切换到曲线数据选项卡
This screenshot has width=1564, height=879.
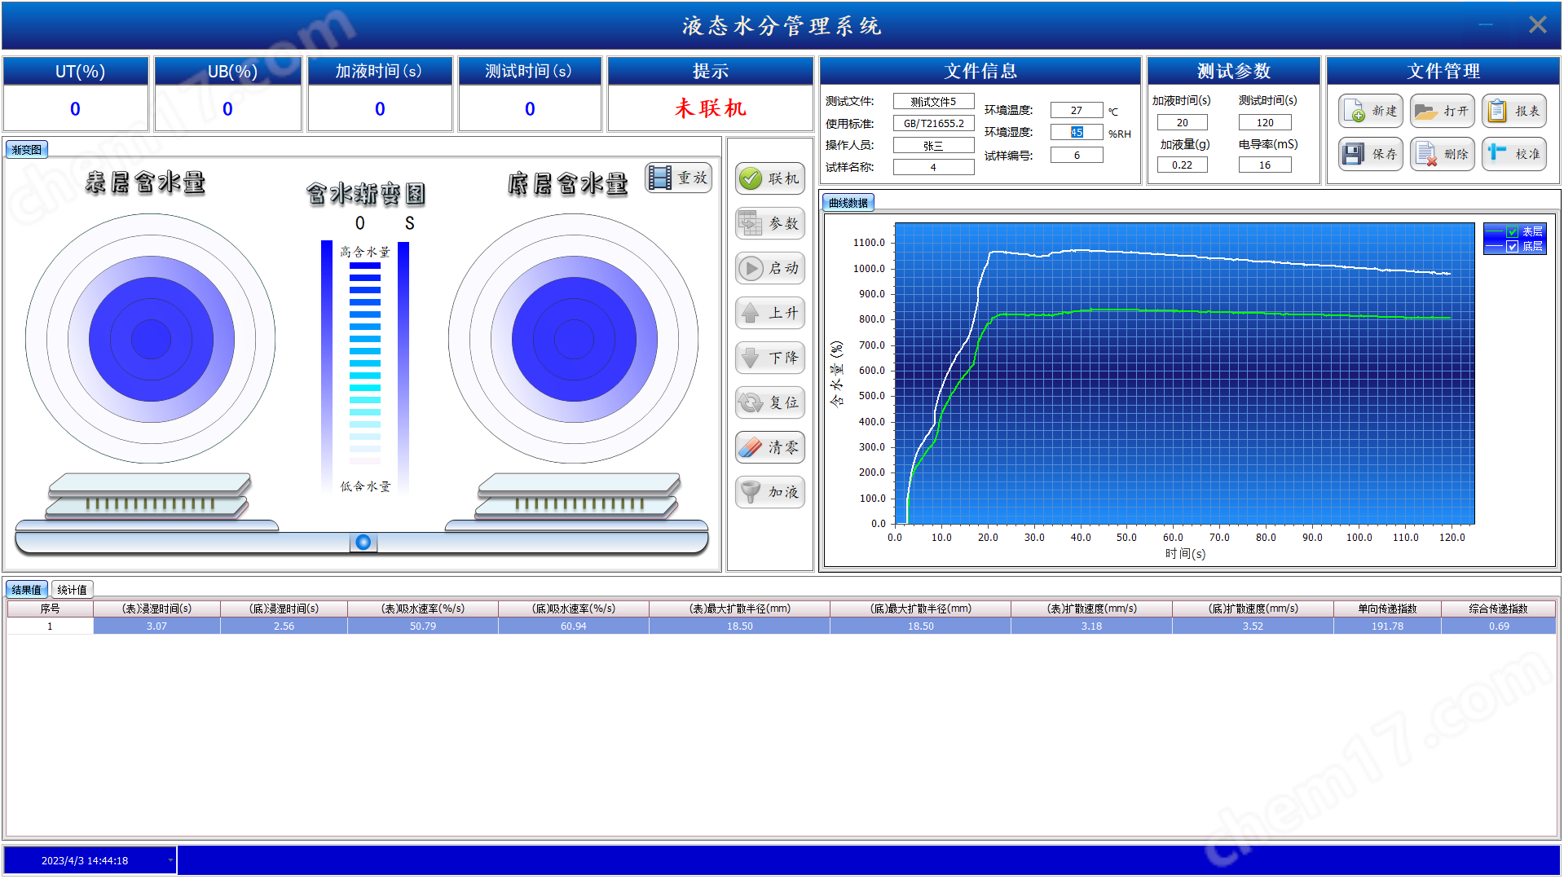click(847, 201)
